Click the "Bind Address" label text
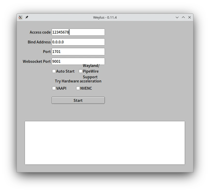This screenshot has height=192, width=210. [39, 42]
